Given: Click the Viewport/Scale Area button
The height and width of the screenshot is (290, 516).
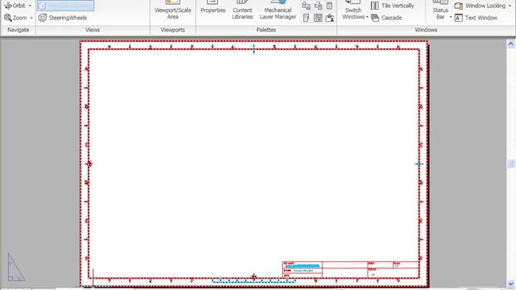Looking at the screenshot, I should click(173, 10).
